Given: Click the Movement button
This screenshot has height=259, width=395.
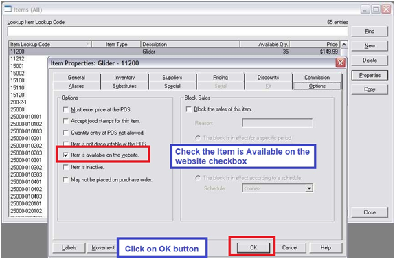Looking at the screenshot, I should pyautogui.click(x=103, y=247).
